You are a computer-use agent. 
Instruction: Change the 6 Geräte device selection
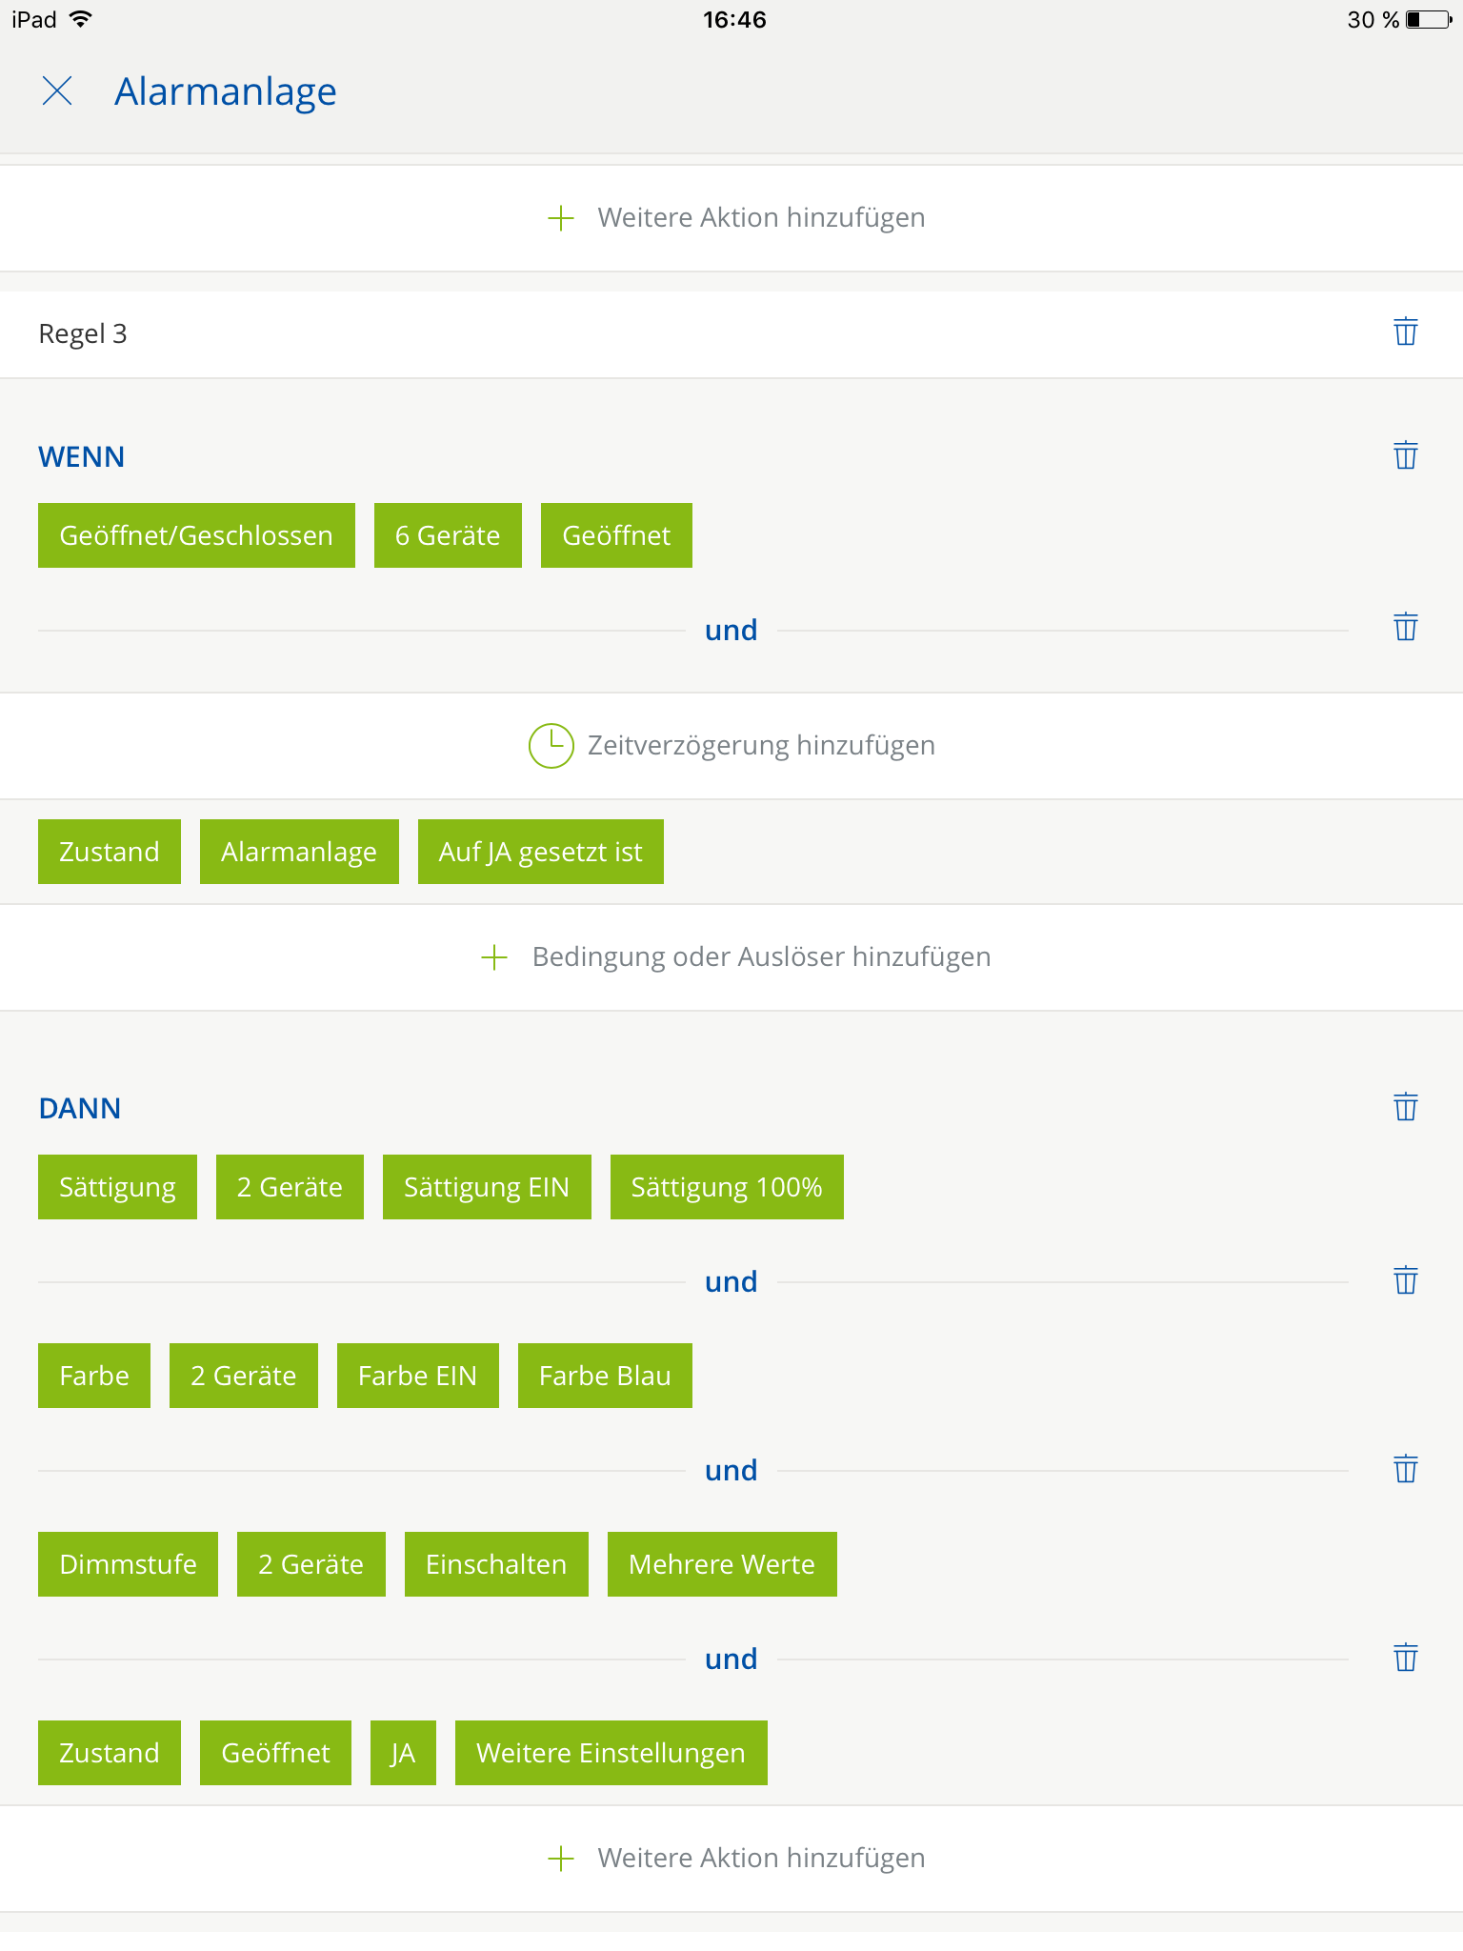448,535
